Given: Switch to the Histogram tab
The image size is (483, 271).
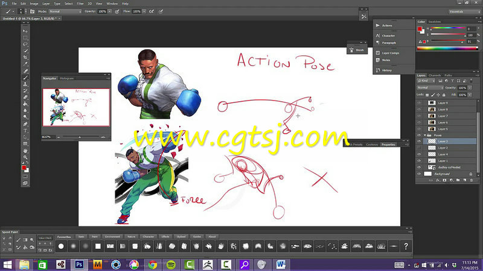Looking at the screenshot, I should 66,78.
